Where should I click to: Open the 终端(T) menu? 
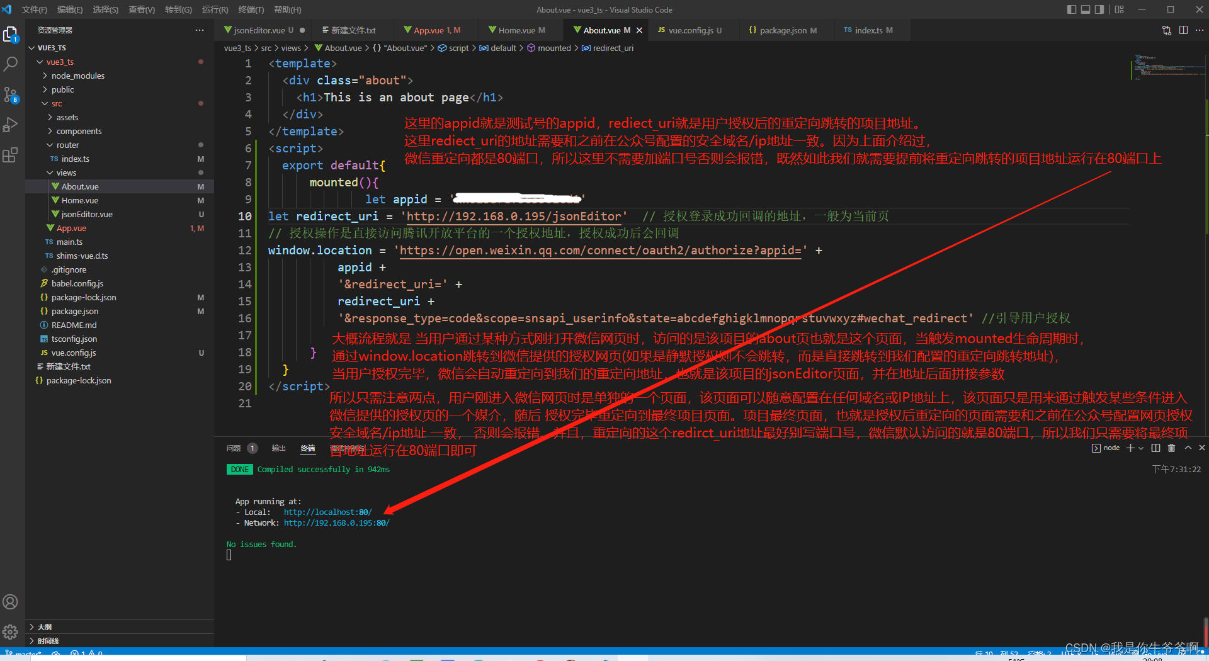(251, 9)
